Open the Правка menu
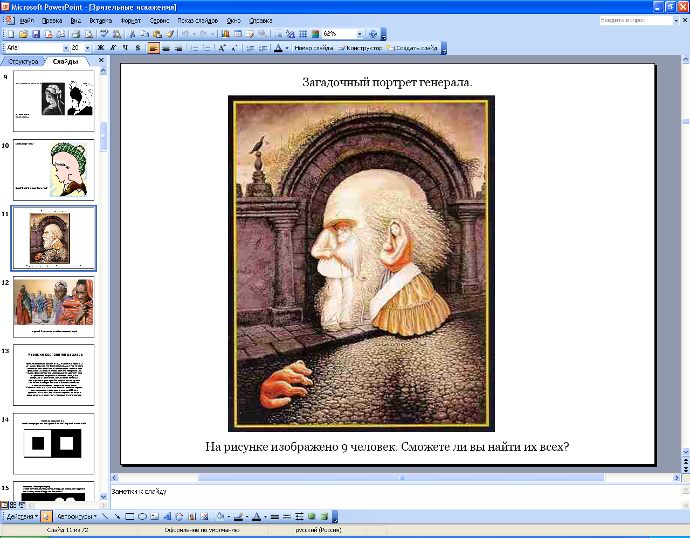 pos(52,20)
